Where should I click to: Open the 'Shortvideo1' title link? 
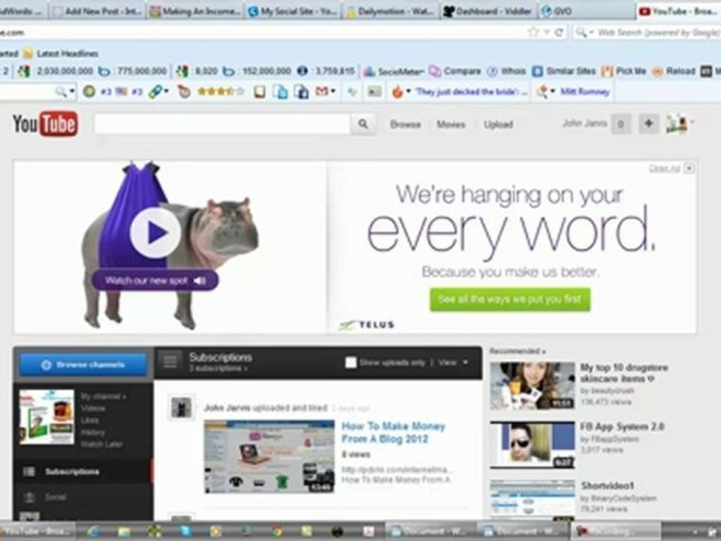[x=608, y=486]
